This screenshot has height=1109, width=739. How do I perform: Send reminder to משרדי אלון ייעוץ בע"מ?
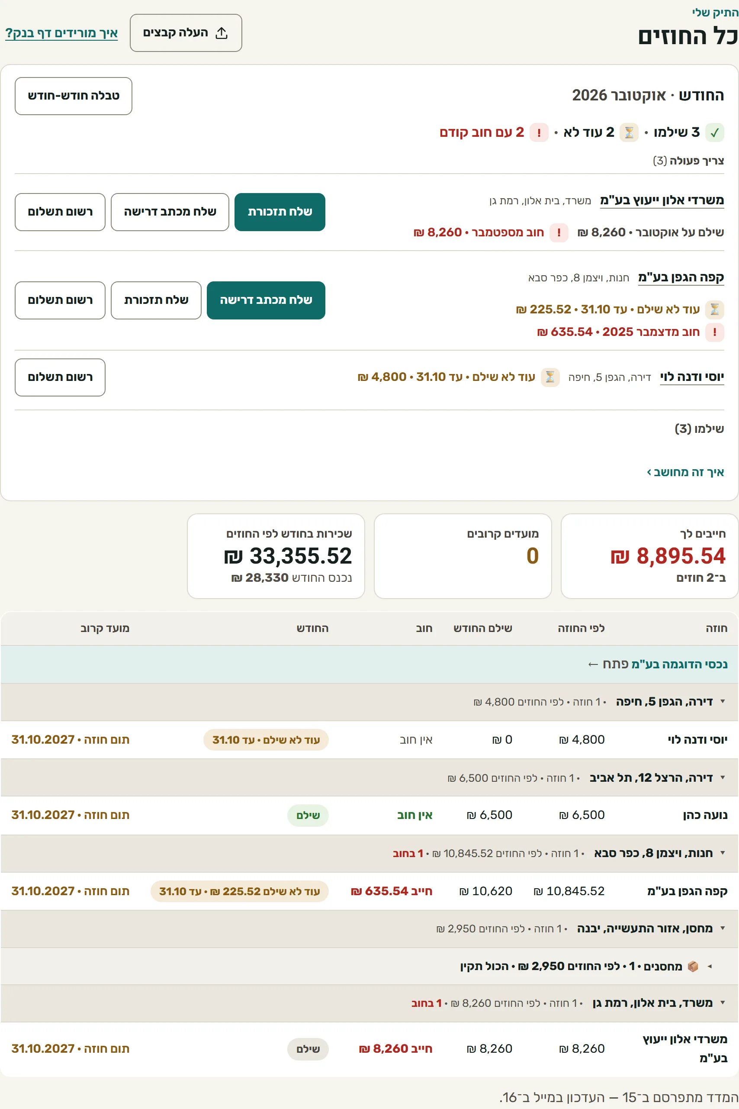click(x=280, y=212)
